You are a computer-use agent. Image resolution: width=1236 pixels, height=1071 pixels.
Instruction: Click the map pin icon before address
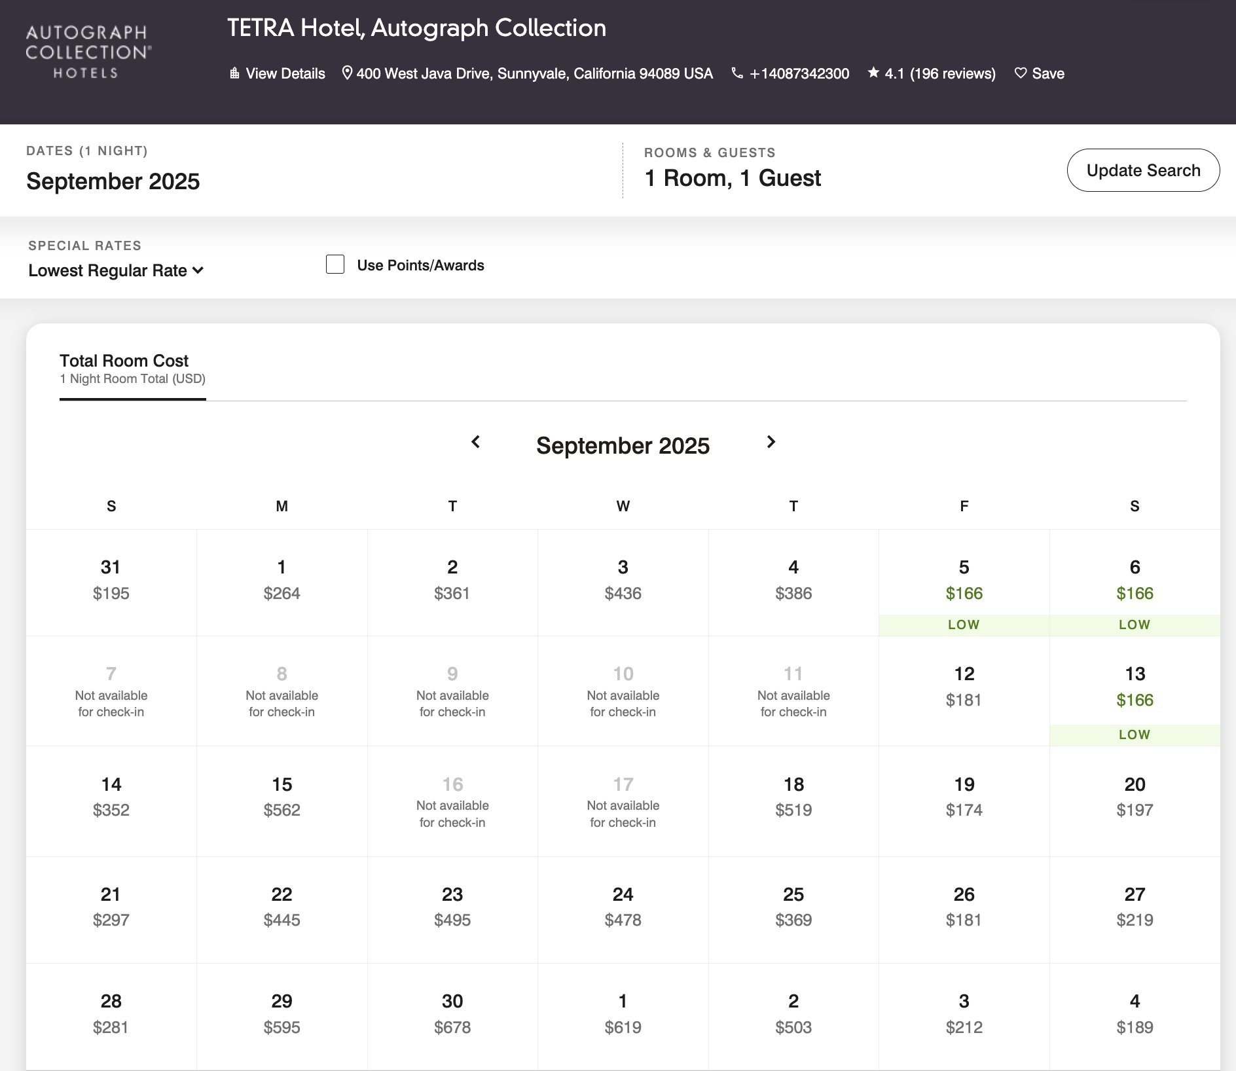(348, 73)
